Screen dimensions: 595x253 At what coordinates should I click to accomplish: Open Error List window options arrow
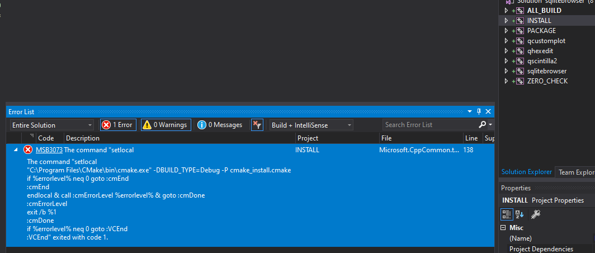tap(470, 112)
